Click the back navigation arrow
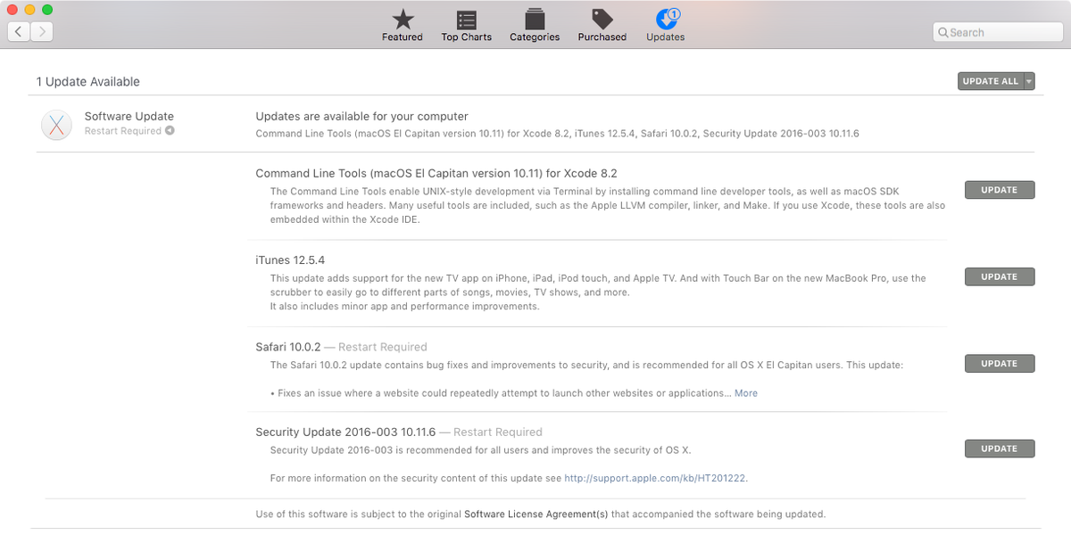Viewport: 1071px width, 535px height. (18, 30)
